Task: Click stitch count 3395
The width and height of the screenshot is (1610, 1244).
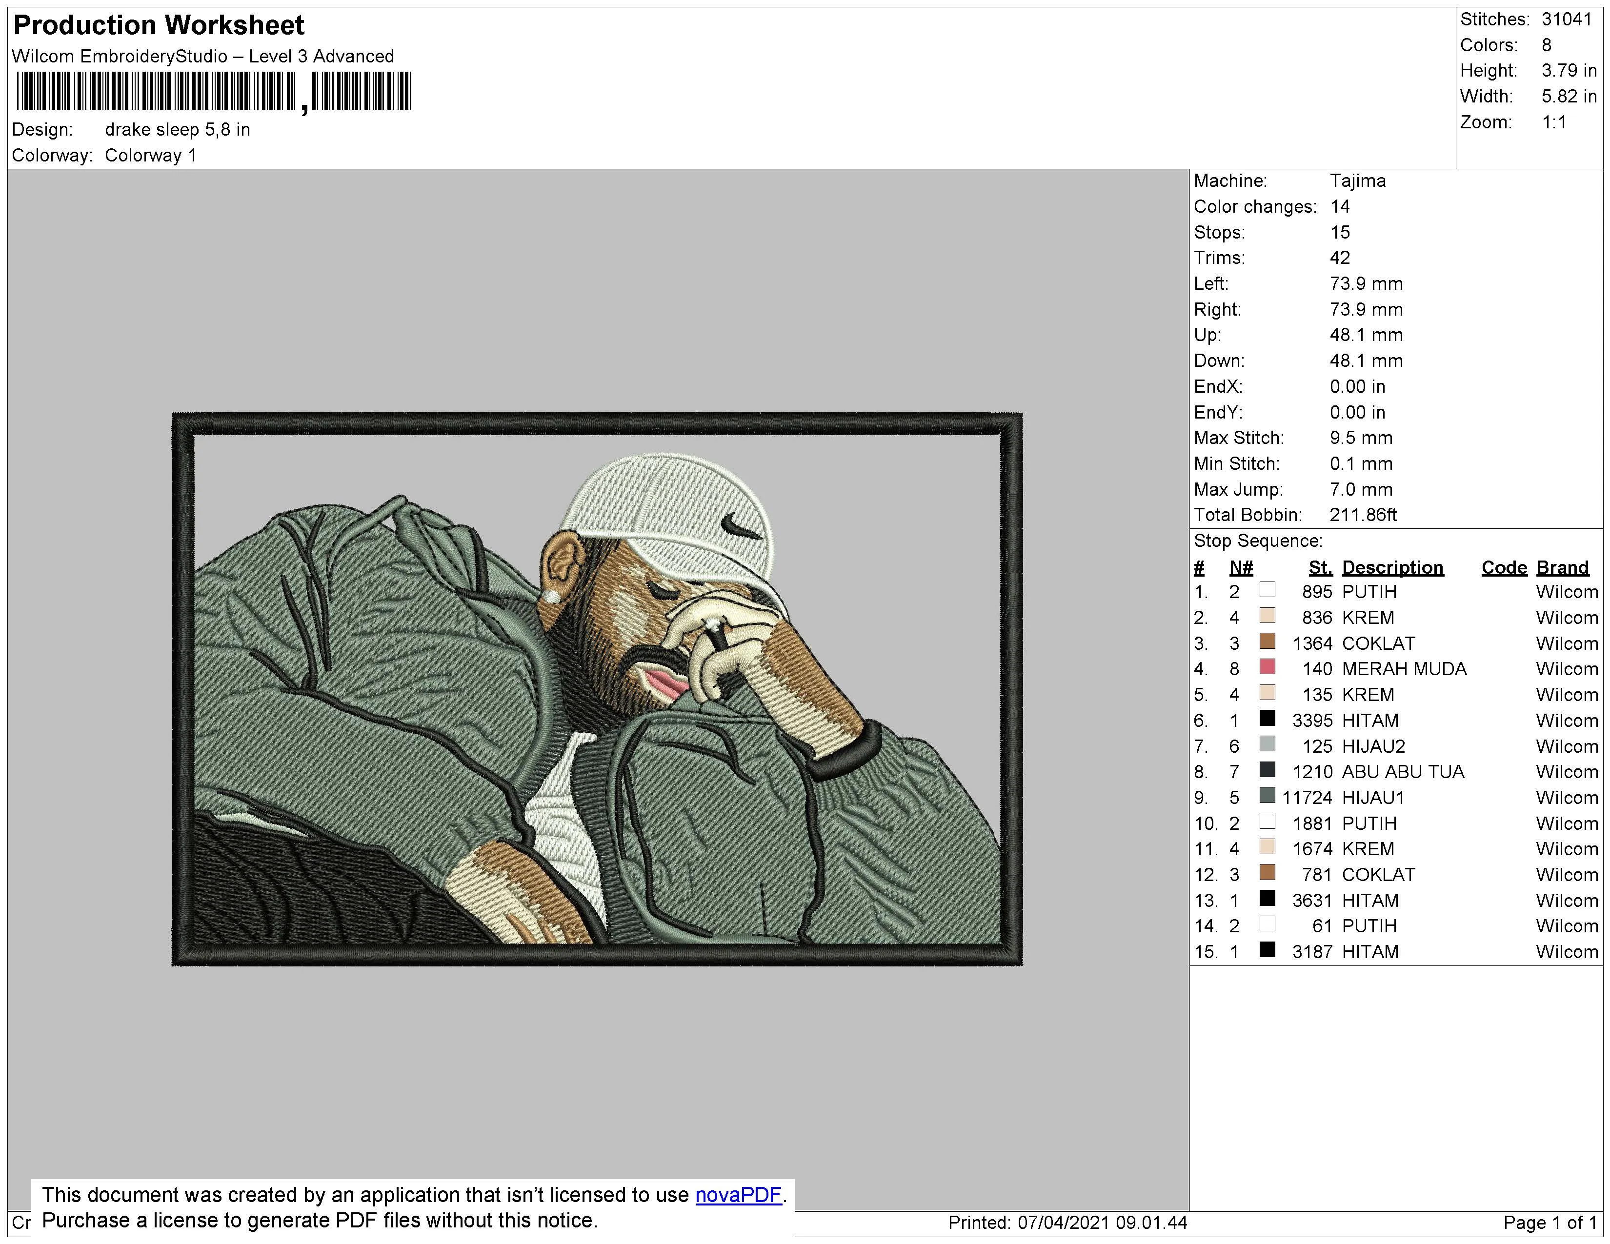Action: [1312, 721]
